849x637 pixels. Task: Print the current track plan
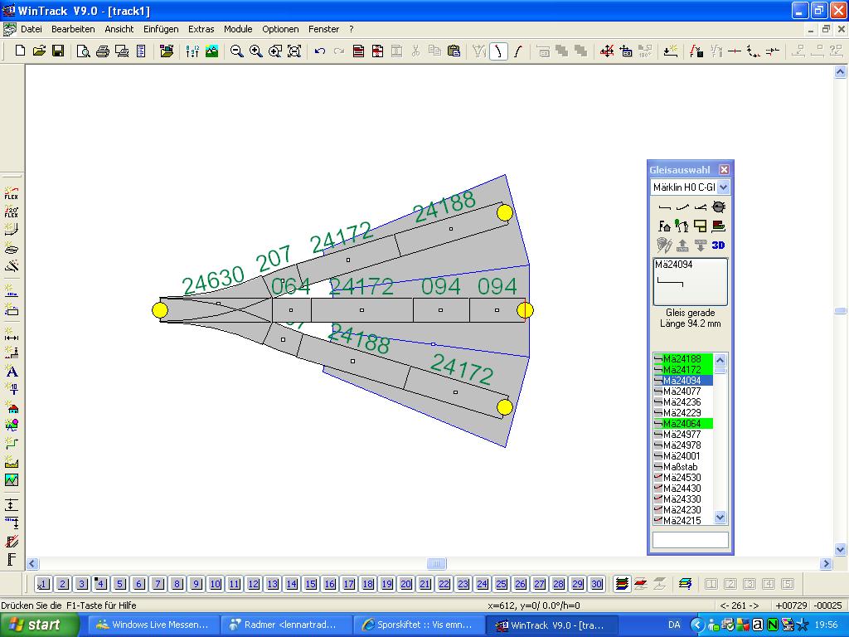tap(102, 51)
